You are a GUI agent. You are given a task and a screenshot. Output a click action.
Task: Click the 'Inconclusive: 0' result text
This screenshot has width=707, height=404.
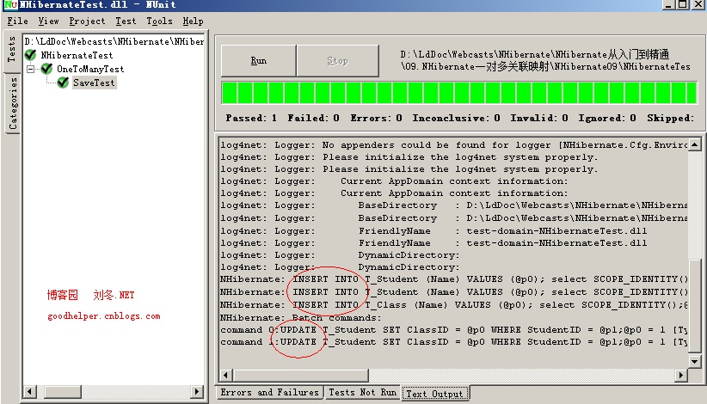pos(456,118)
